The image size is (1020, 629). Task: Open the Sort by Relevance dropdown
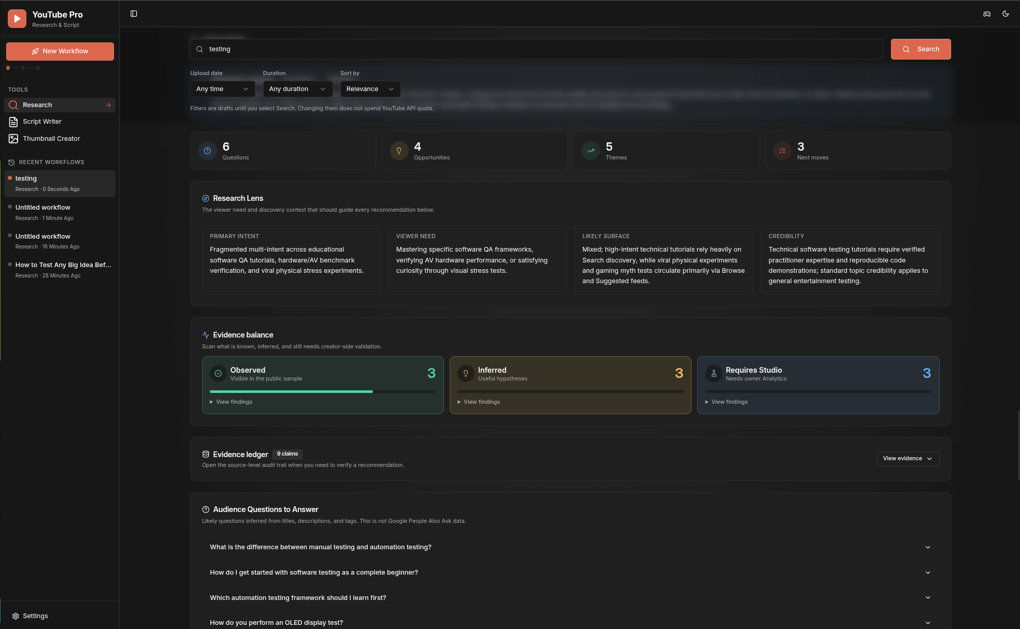(x=370, y=89)
